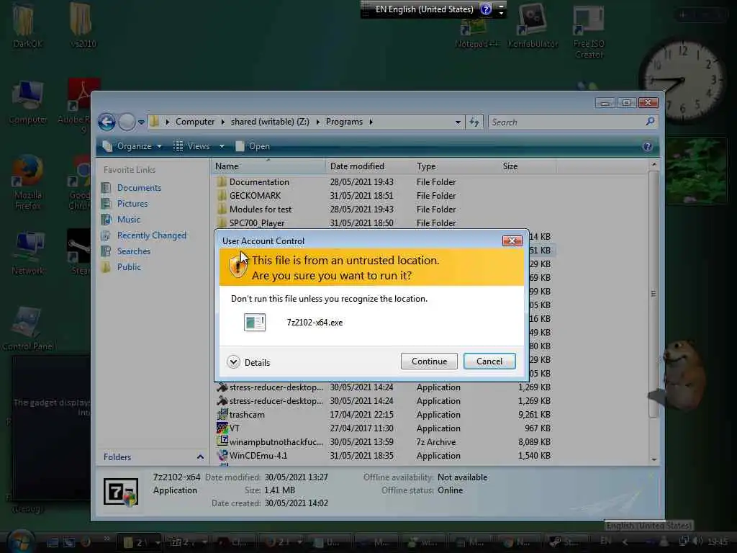Open the Konfabulator desktop shortcut
Viewport: 737px width, 553px height.
[x=533, y=27]
